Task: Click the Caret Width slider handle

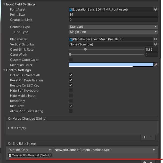Action: click(x=70, y=54)
